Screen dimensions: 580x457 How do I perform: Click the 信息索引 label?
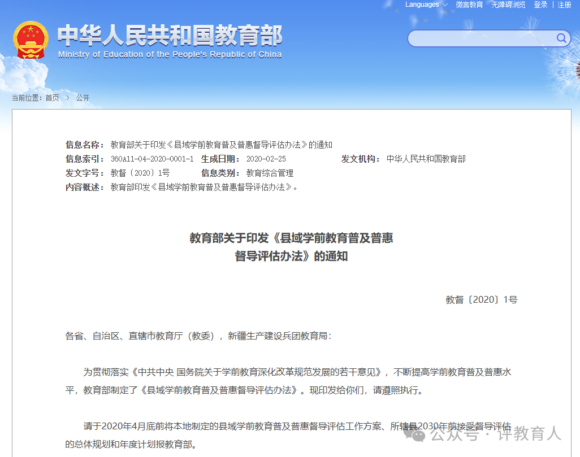click(x=85, y=159)
